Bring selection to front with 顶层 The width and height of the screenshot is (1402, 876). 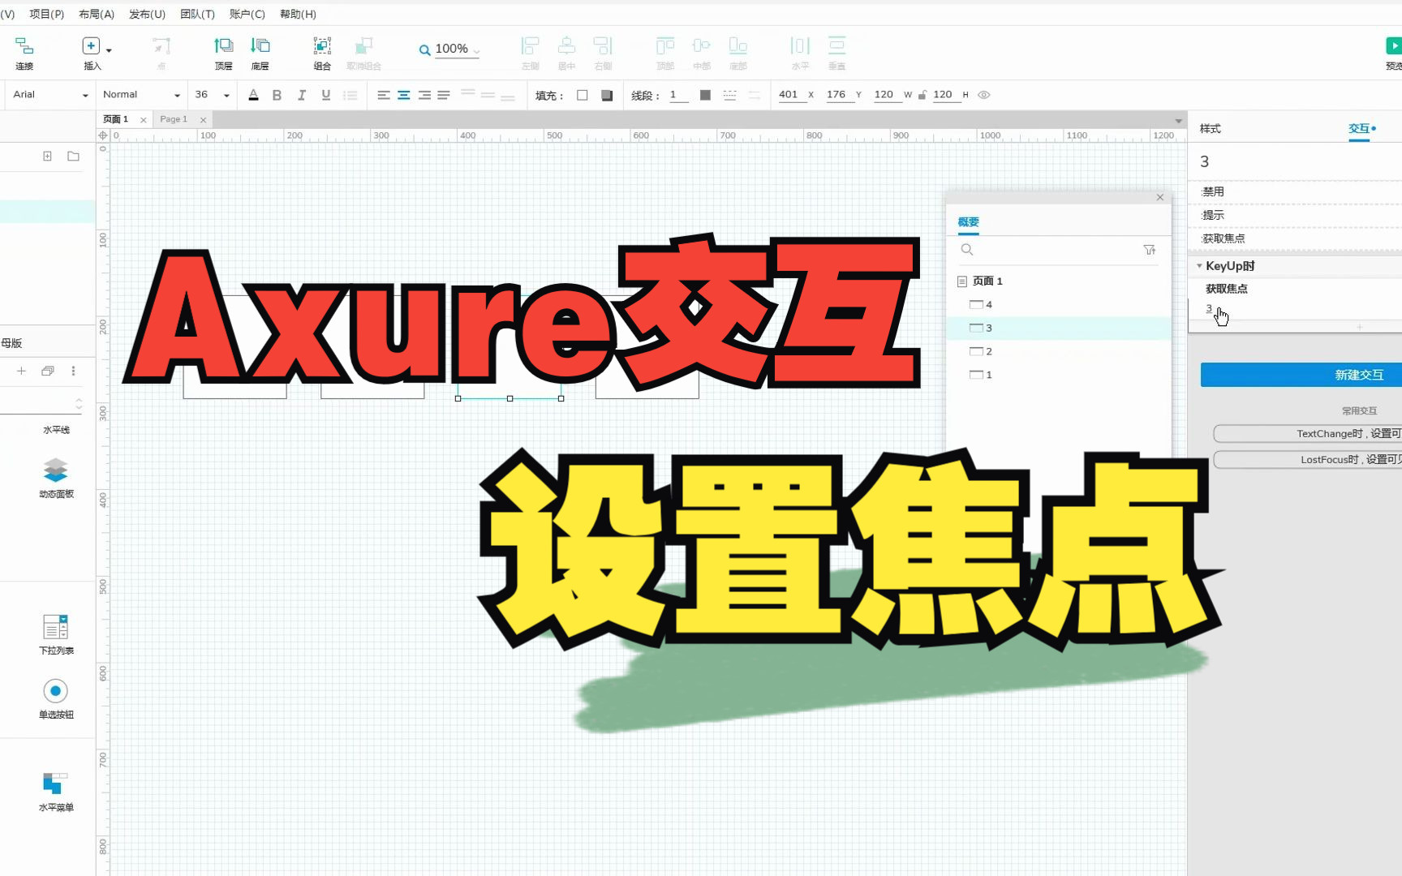pos(223,53)
